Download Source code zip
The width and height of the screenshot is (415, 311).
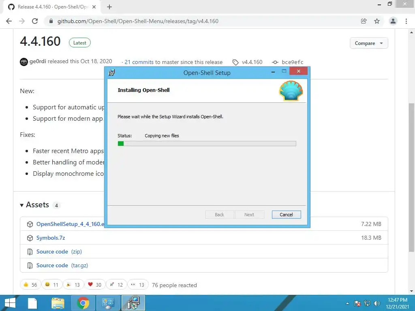coord(59,251)
